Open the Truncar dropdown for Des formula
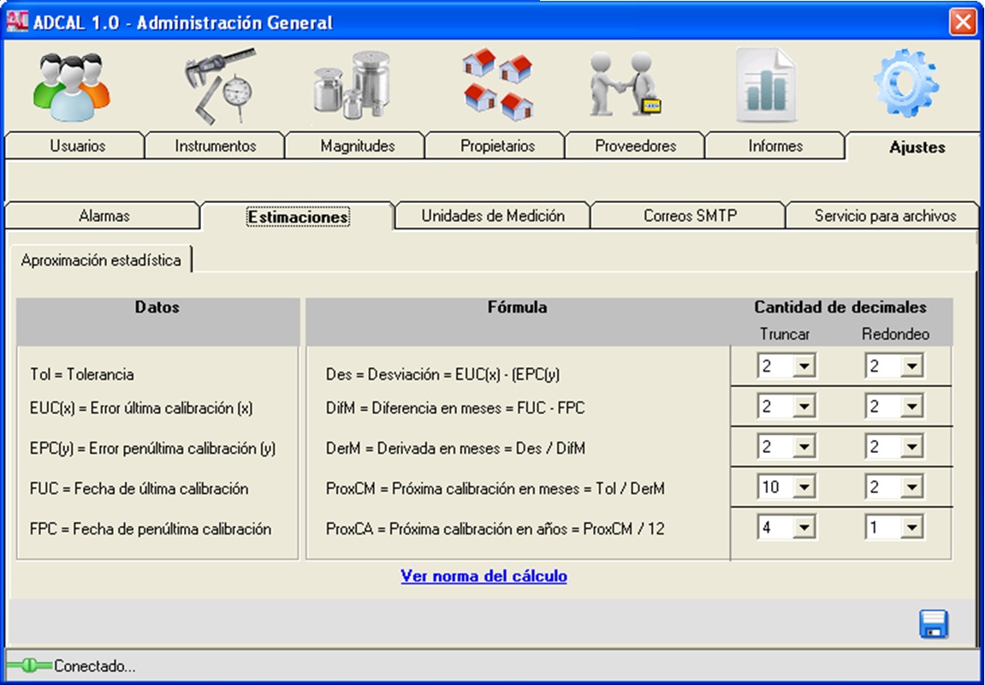Screen dimensions: 985x685 [803, 367]
